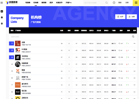Sort by the 创作力 column header
139x99 pixels.
pyautogui.click(x=91, y=31)
